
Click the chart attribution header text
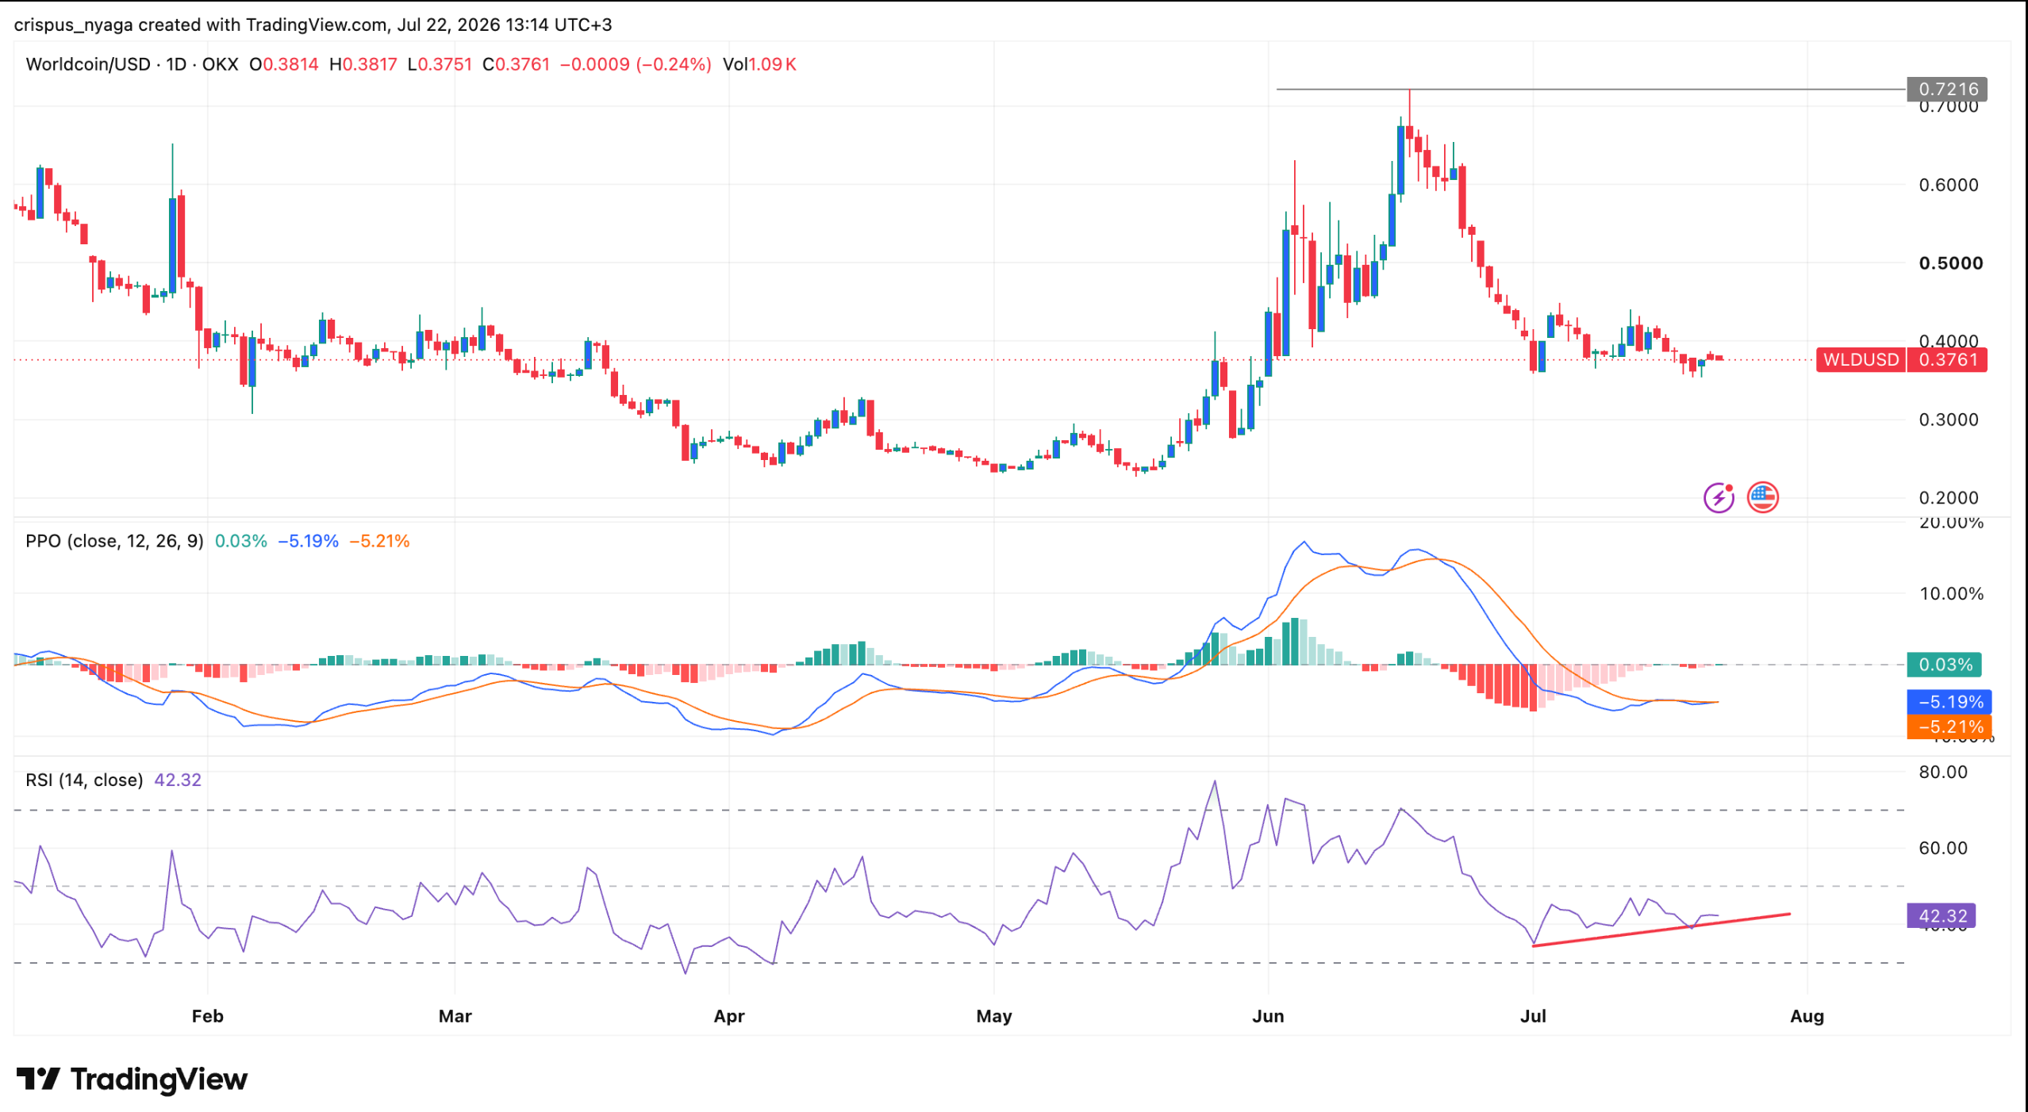pyautogui.click(x=313, y=25)
